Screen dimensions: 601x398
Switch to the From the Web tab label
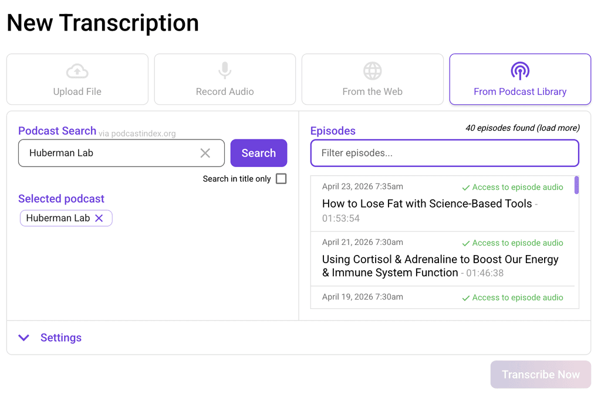point(373,91)
